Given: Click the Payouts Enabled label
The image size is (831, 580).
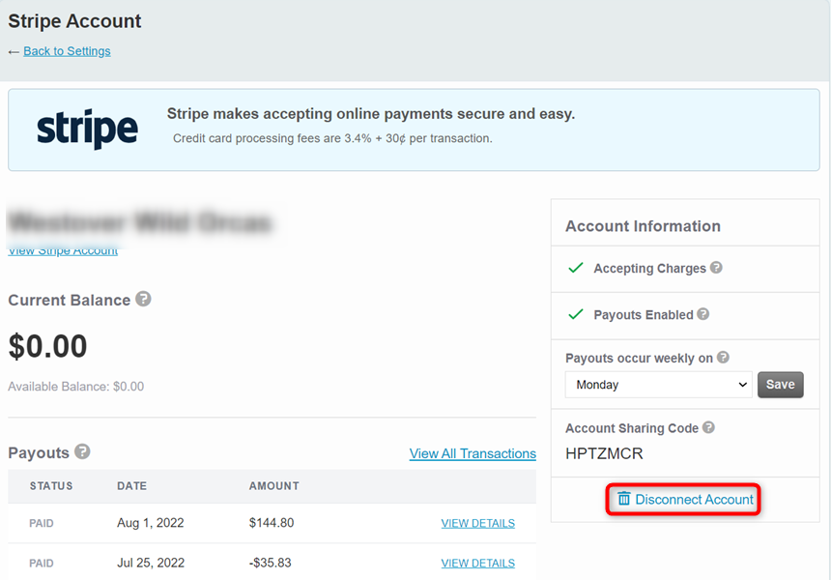Looking at the screenshot, I should [644, 315].
